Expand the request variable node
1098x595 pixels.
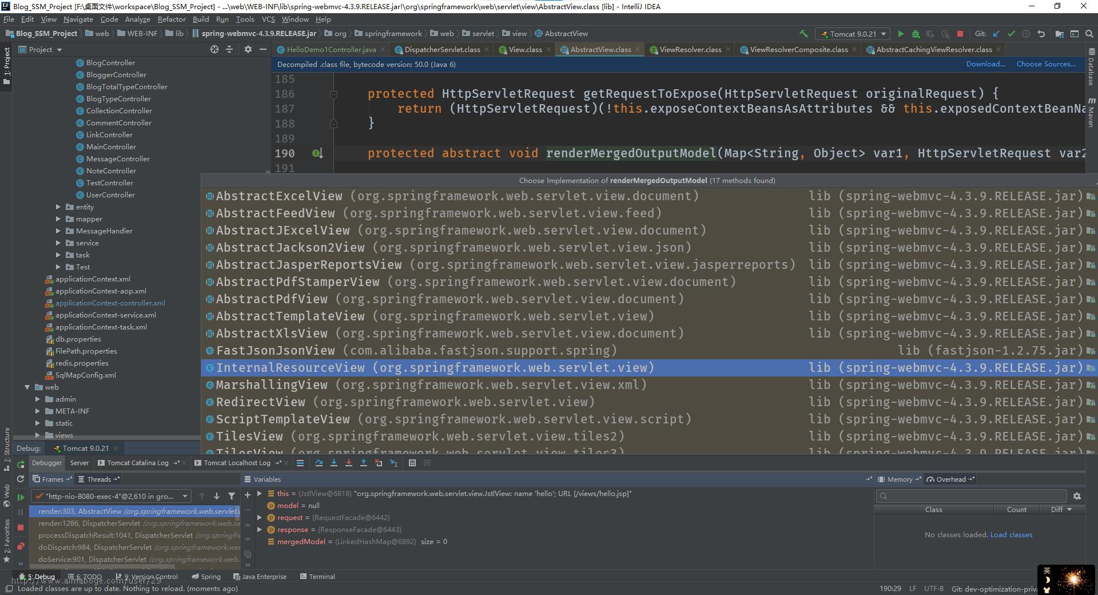260,517
